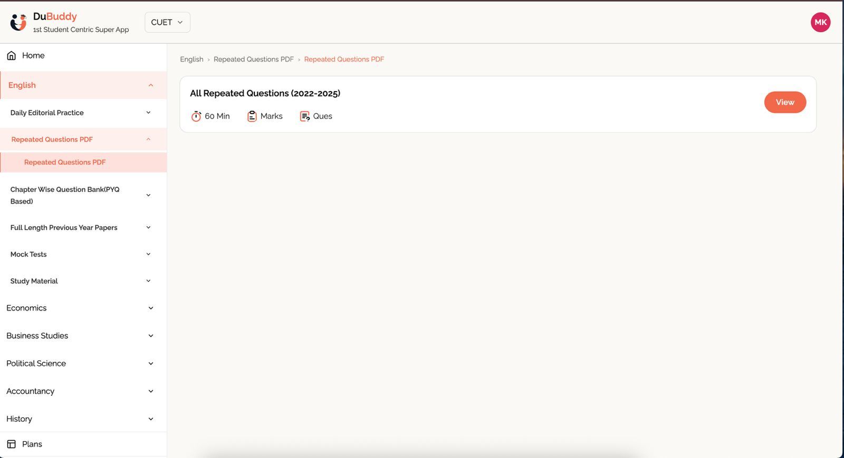Expand Full Length Previous Year Papers
844x458 pixels.
point(148,228)
